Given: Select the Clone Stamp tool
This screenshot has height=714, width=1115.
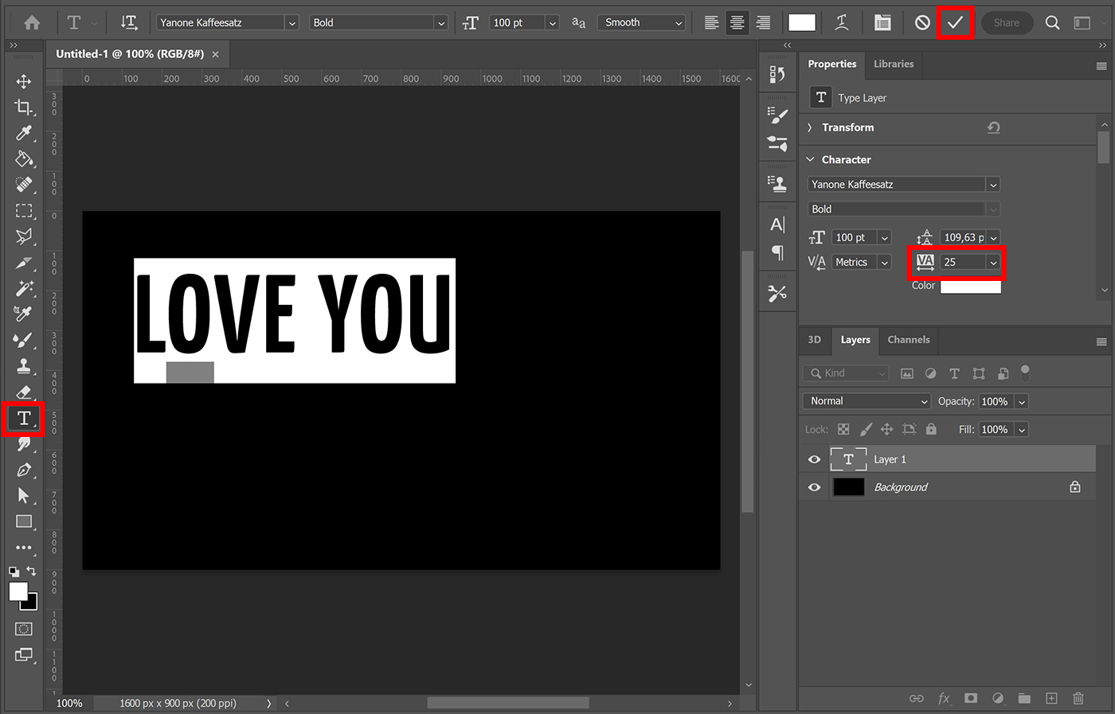Looking at the screenshot, I should click(24, 367).
